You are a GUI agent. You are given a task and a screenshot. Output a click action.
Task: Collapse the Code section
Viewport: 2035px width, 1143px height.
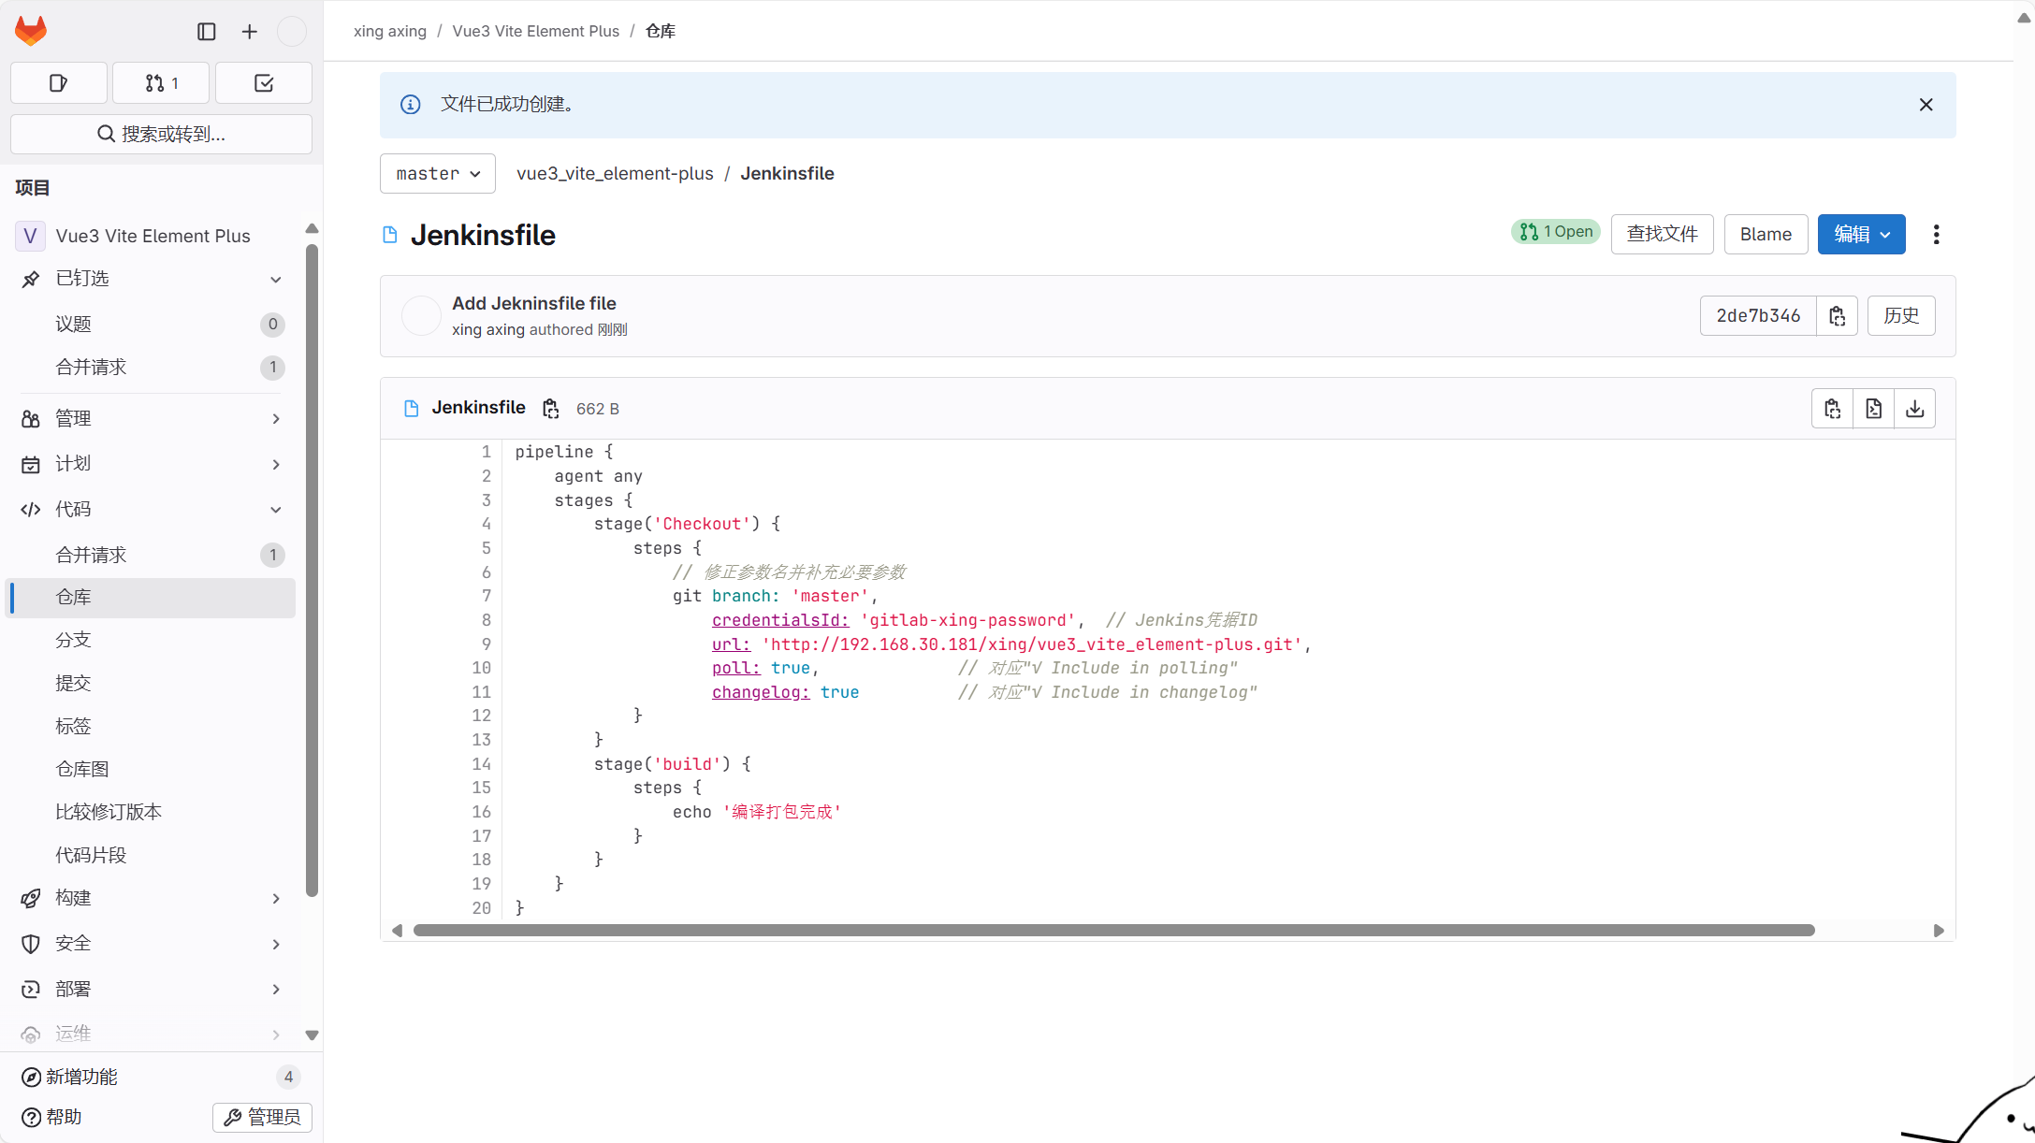151,510
